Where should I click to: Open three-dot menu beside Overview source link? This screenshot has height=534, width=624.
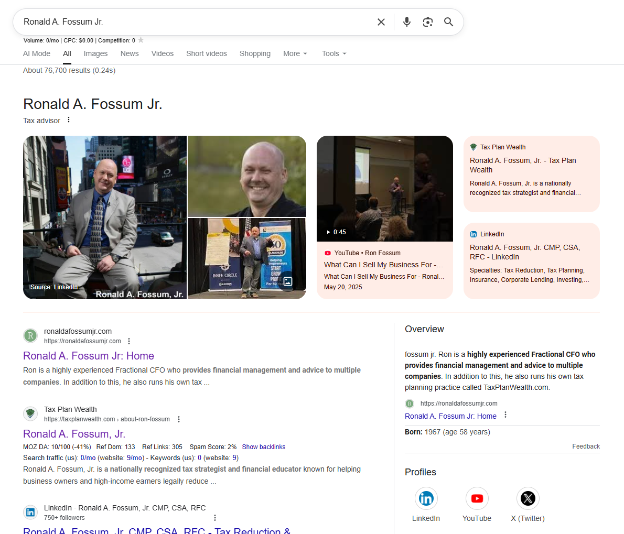505,415
